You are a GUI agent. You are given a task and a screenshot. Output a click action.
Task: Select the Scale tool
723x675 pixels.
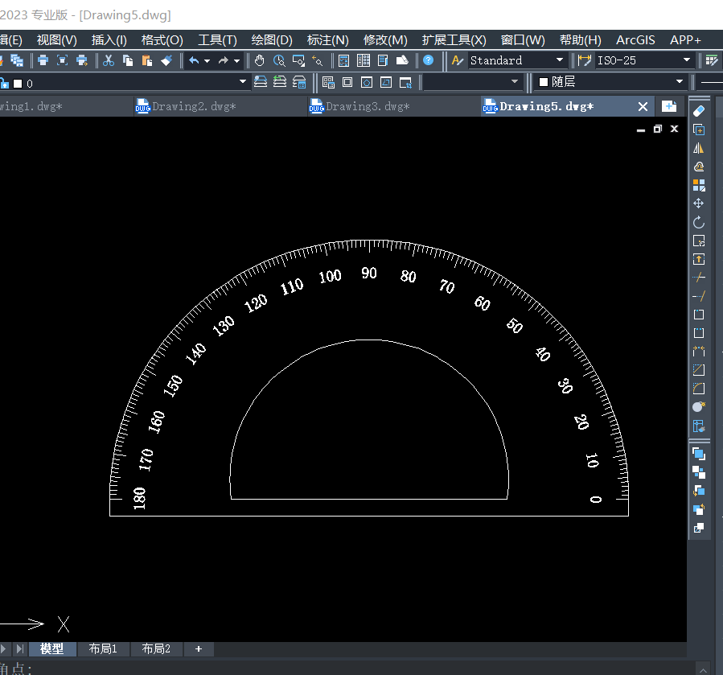[699, 241]
